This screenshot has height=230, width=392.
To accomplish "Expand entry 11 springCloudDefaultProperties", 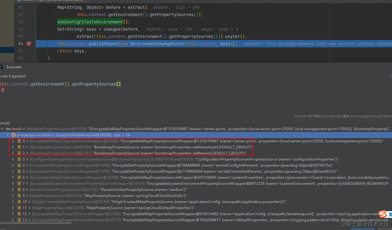I will pos(13,208).
